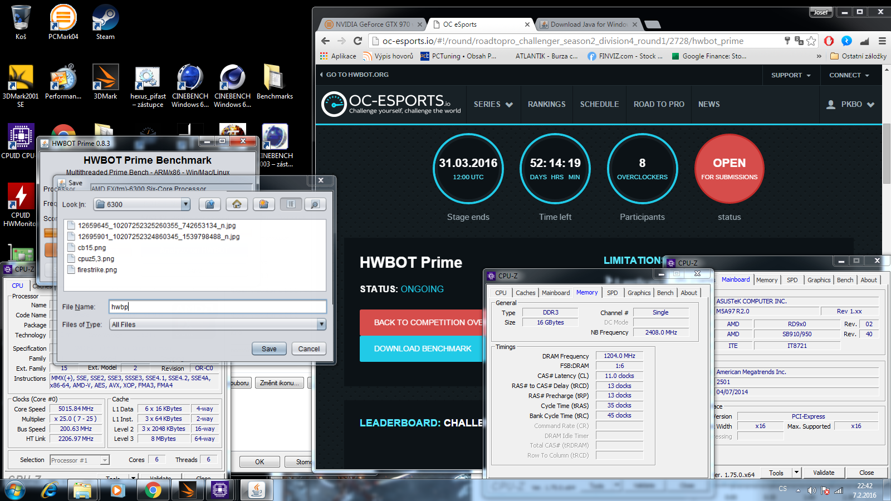Click the File Name input field
Viewport: 891px width, 501px height.
218,307
